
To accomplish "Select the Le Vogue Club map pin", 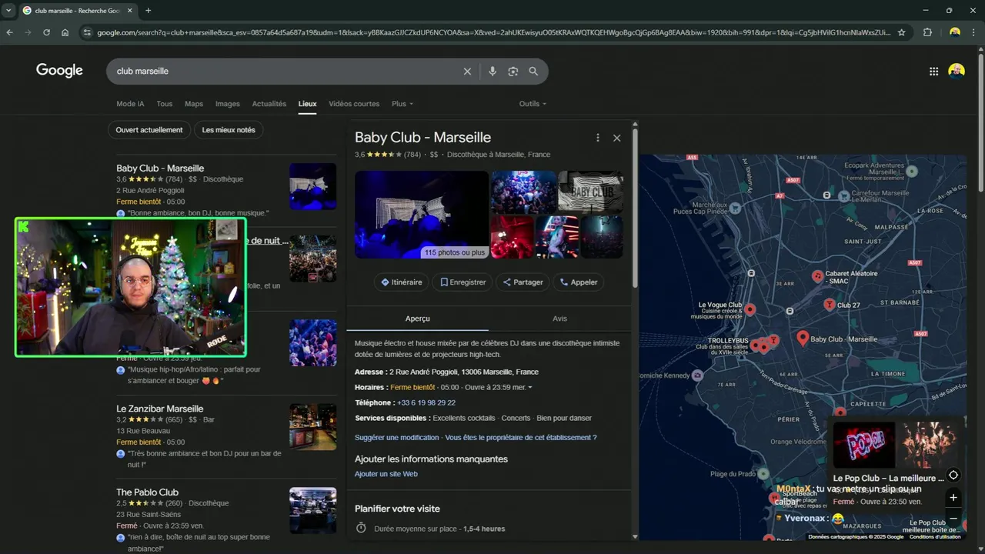I will coord(750,309).
